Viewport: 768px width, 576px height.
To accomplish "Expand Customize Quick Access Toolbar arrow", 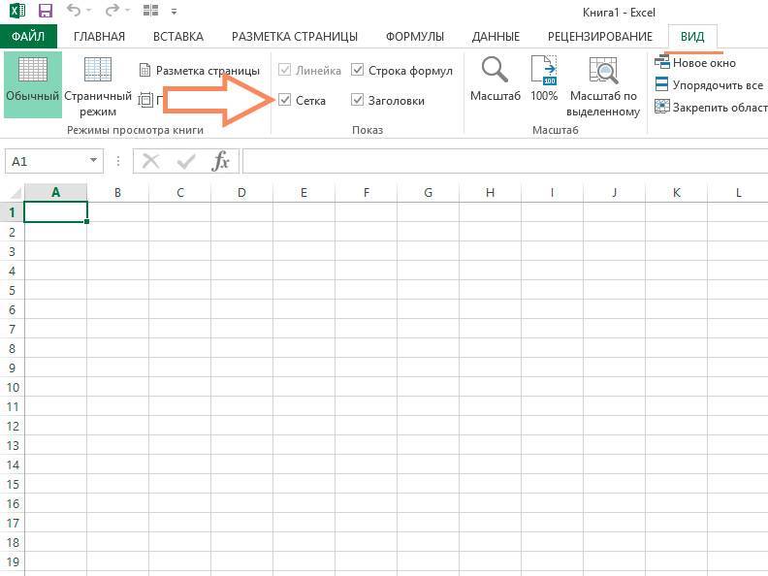I will (x=174, y=11).
